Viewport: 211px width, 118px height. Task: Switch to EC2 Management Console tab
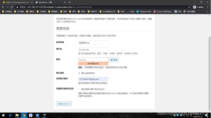coord(17,2)
